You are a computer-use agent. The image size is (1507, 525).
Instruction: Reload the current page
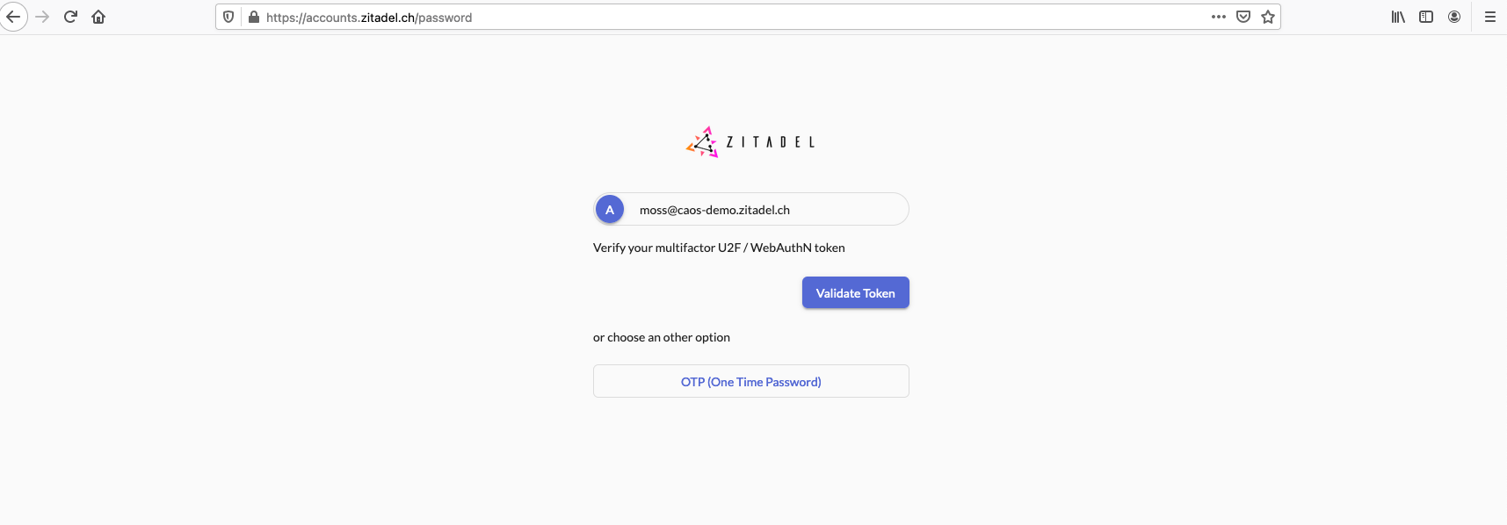[70, 17]
